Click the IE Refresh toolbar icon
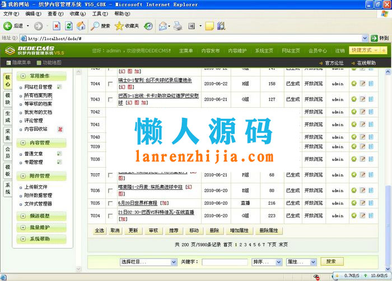This screenshot has height=281, width=392. [68, 26]
